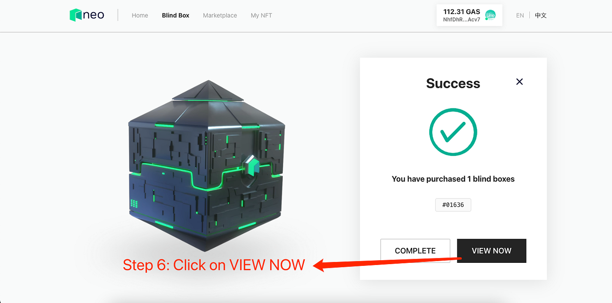The image size is (612, 303).
Task: Close the Success dialog with X
Action: (519, 82)
